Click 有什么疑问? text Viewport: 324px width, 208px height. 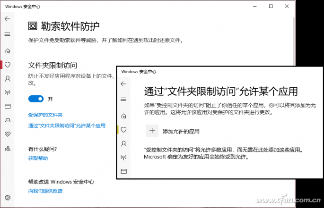[43, 149]
